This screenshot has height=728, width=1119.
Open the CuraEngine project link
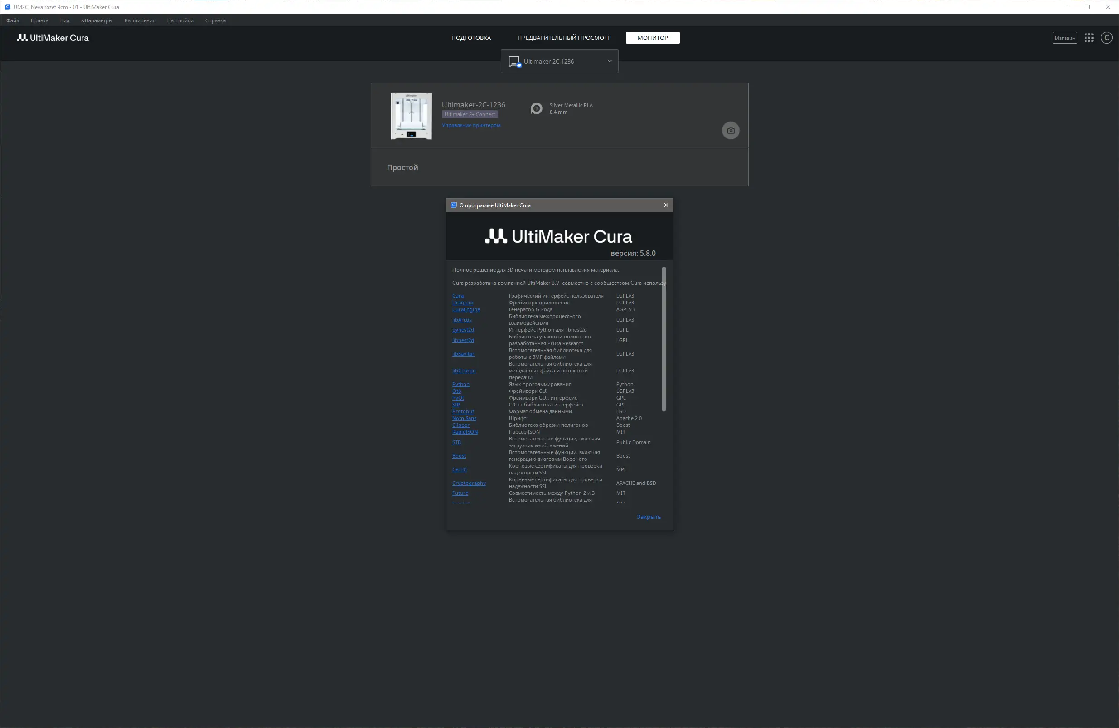pos(465,309)
